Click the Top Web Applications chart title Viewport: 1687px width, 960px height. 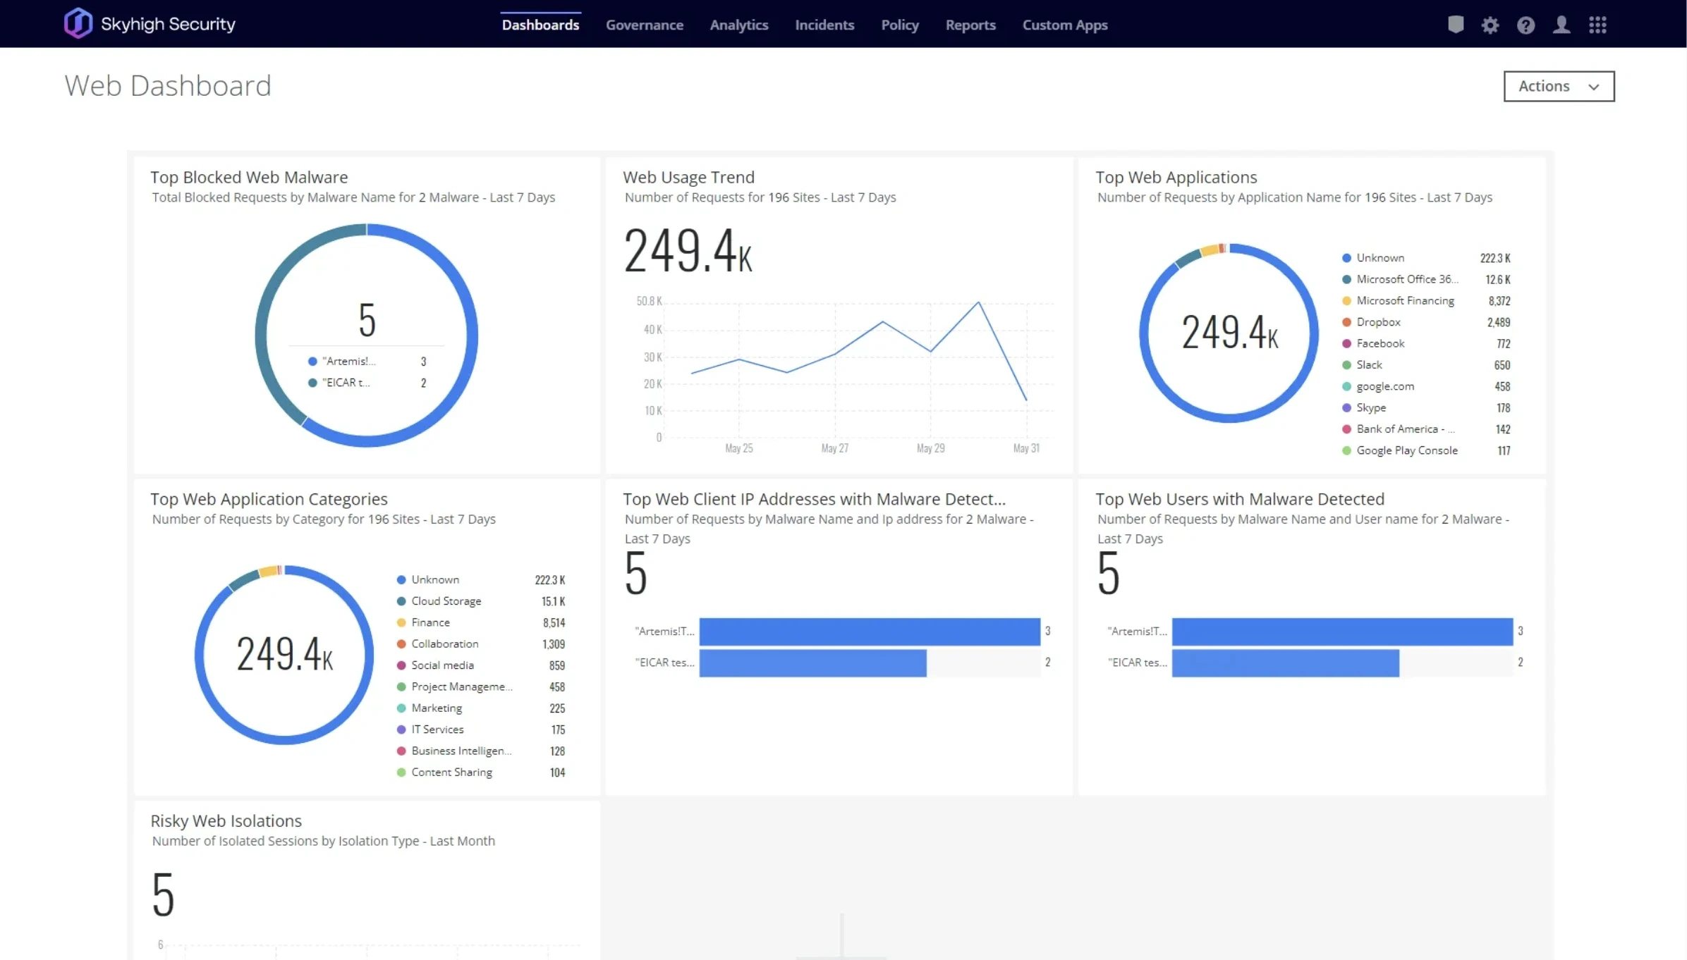pyautogui.click(x=1176, y=177)
